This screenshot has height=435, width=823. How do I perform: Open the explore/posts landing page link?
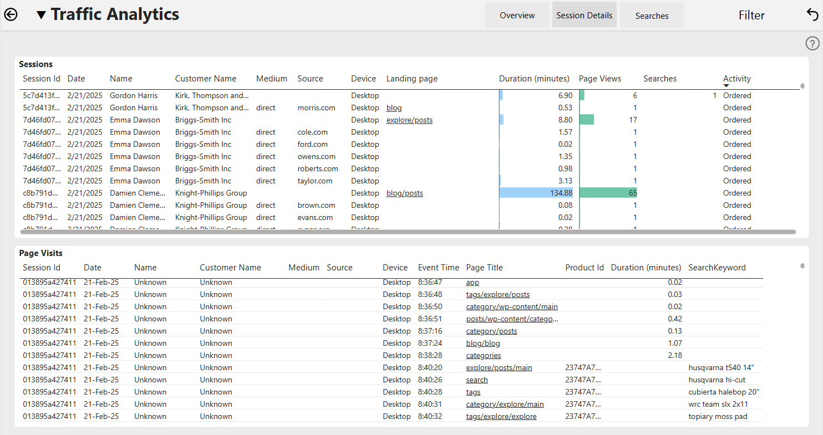409,120
